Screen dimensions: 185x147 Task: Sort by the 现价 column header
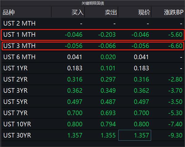click(x=144, y=12)
